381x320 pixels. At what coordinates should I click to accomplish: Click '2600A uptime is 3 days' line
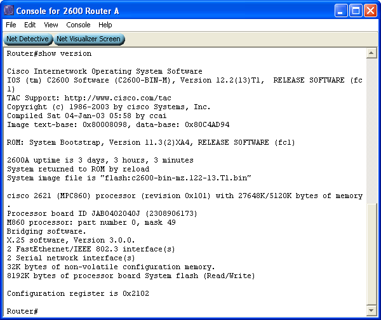click(100, 160)
